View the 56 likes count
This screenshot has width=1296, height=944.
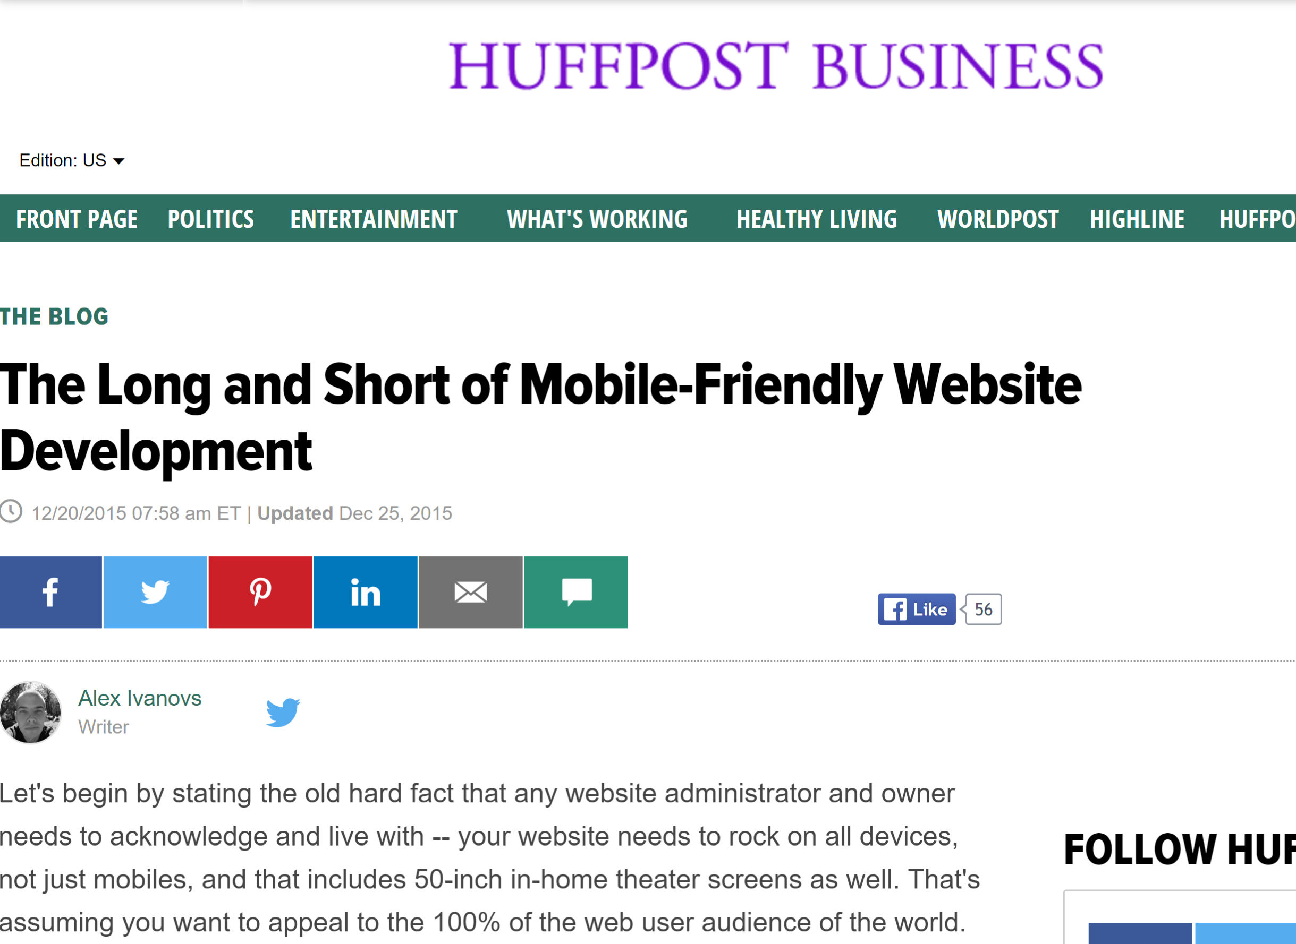tap(982, 609)
